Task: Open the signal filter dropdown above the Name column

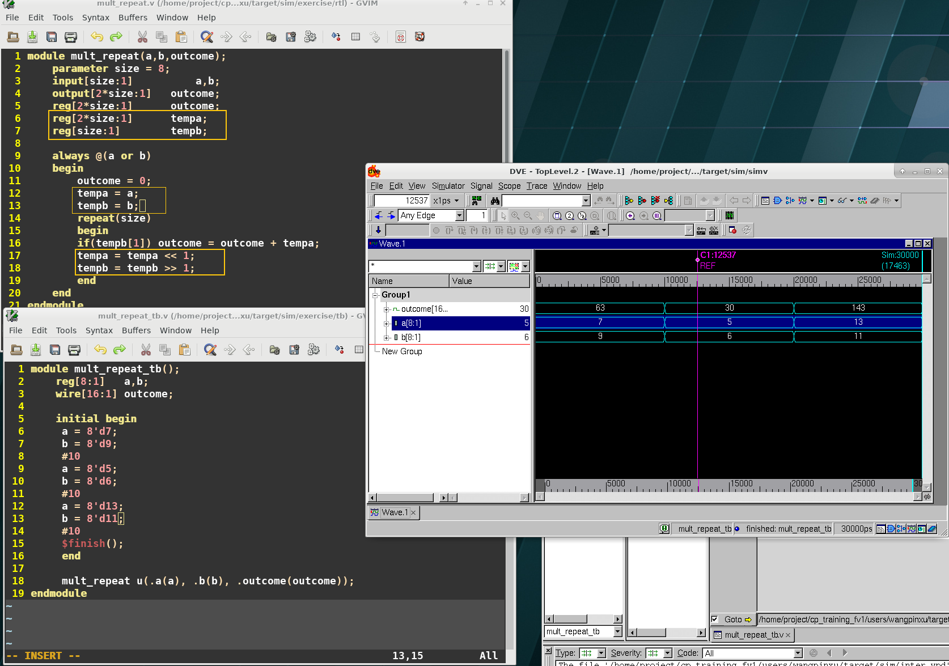Action: click(x=476, y=266)
